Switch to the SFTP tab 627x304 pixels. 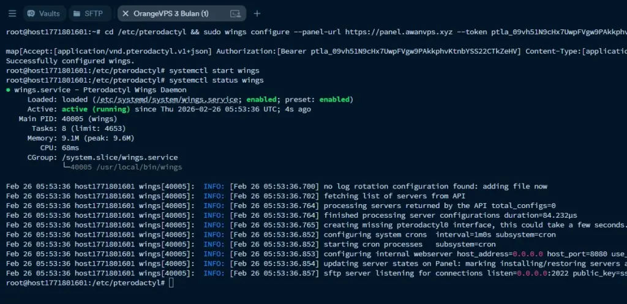pos(89,13)
